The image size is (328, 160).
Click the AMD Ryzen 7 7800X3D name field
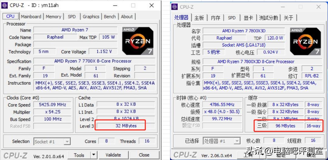tap(244, 31)
